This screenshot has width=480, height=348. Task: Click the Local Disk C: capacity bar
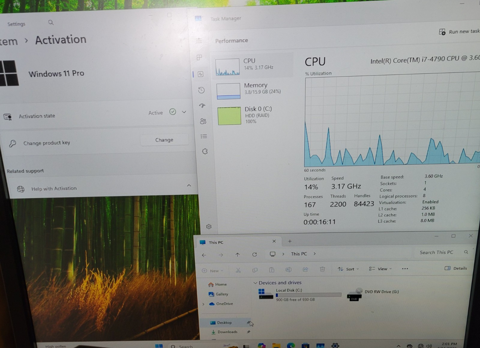[308, 295]
